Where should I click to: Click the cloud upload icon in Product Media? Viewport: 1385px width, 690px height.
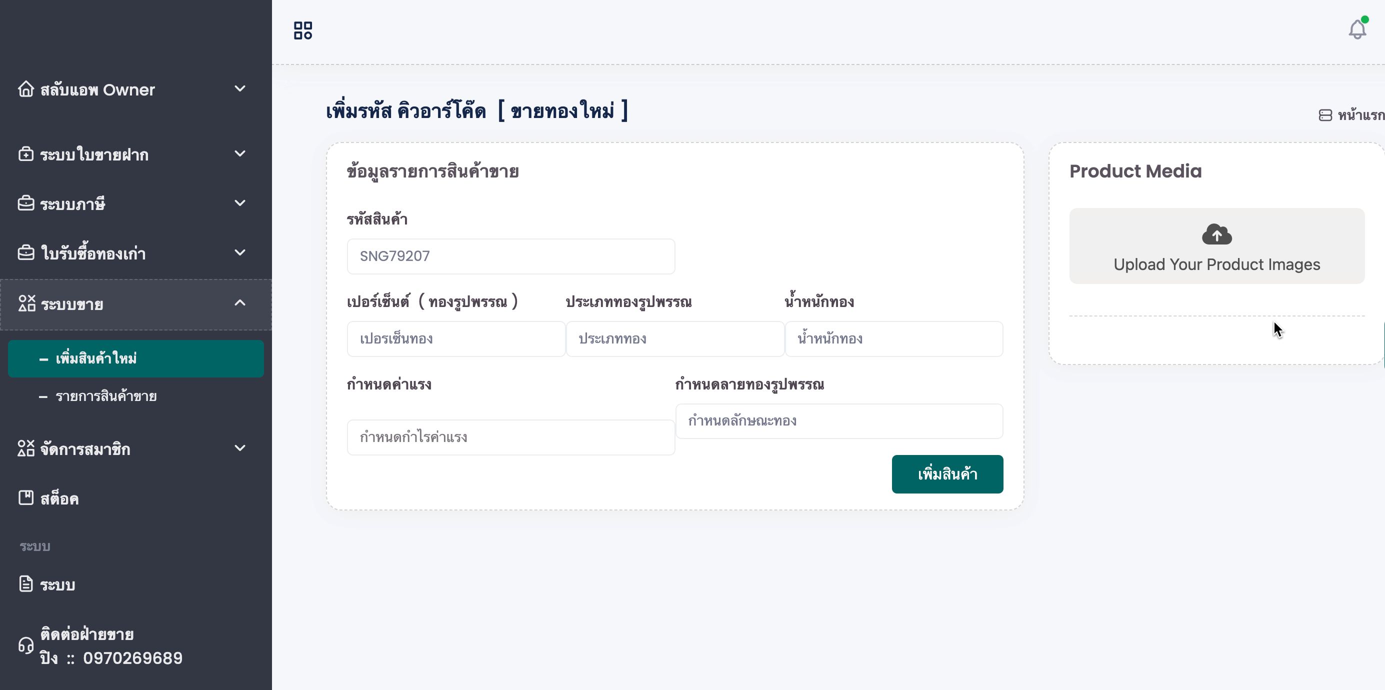coord(1216,234)
